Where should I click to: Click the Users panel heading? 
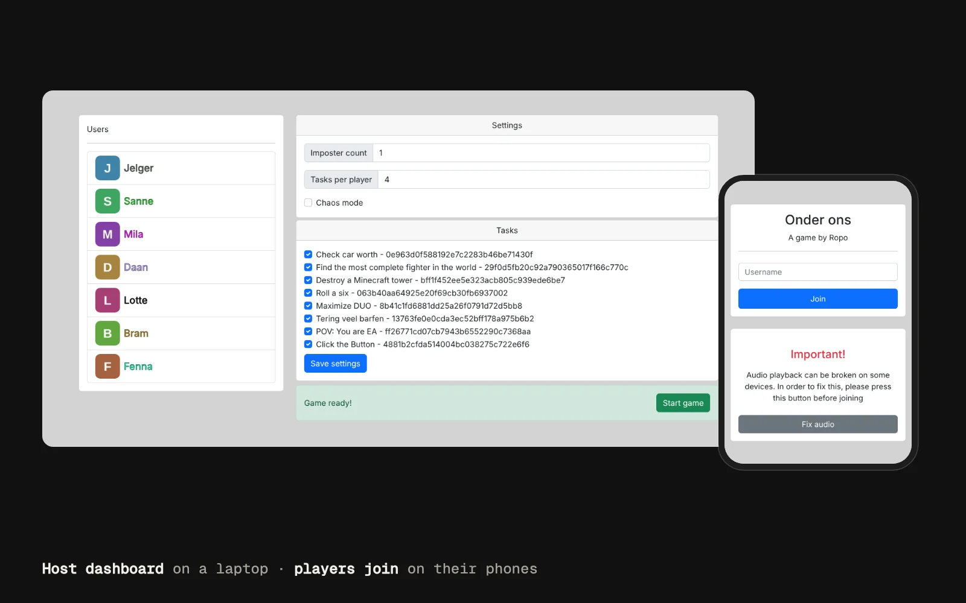[98, 129]
